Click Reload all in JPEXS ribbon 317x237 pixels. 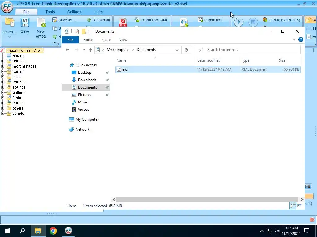pos(98,20)
